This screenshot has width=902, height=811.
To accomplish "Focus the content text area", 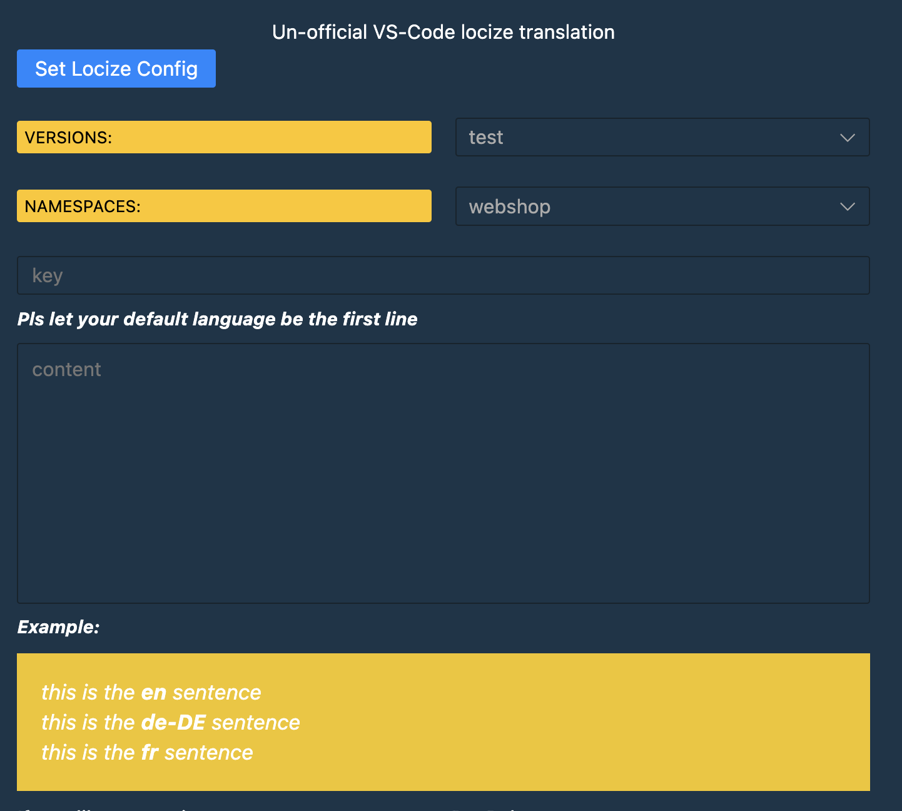I will (443, 473).
